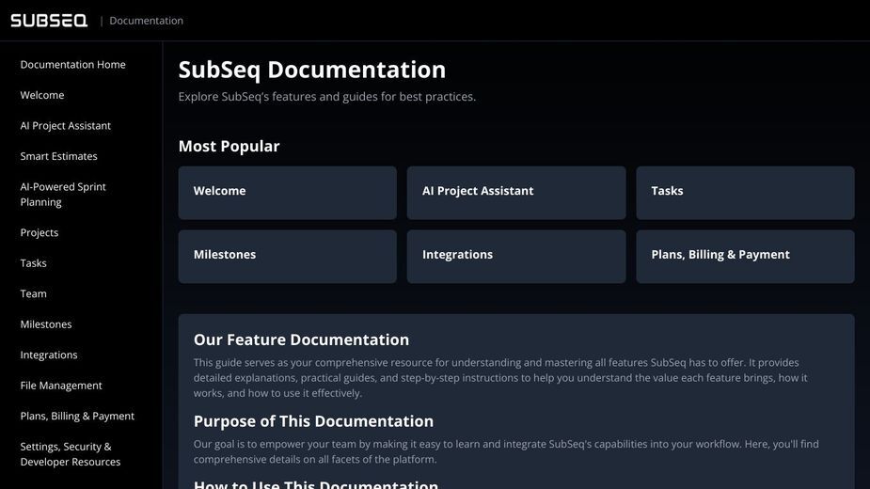This screenshot has height=489, width=870.
Task: Select Milestones in the sidebar
Action: click(x=46, y=324)
